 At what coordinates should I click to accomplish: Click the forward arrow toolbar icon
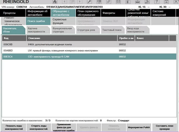click(x=80, y=2)
